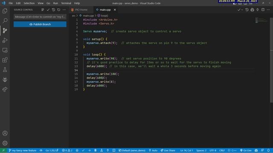This screenshot has height=153, width=273.
Task: Click the PlatformIO terminal icon in the status bar
Action: pyautogui.click(x=114, y=150)
